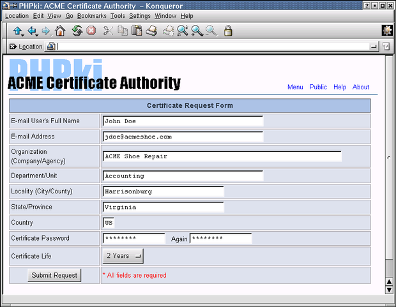Follow the Help link on the page
396x307 pixels.
[340, 87]
